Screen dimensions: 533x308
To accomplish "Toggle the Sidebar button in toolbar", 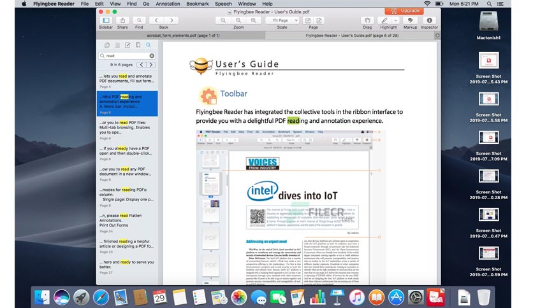I will pyautogui.click(x=106, y=20).
